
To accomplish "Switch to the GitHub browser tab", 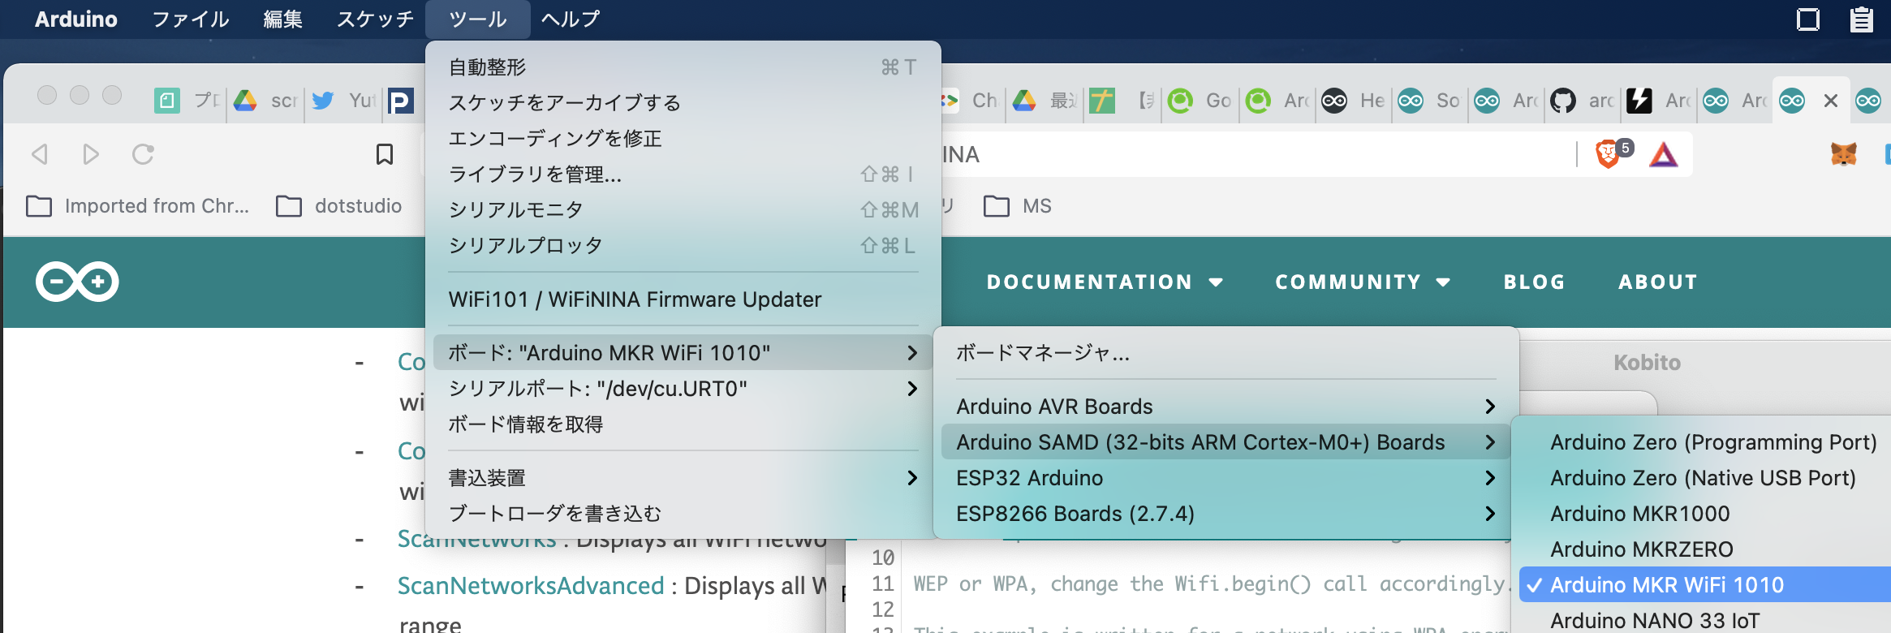I will [x=1582, y=101].
